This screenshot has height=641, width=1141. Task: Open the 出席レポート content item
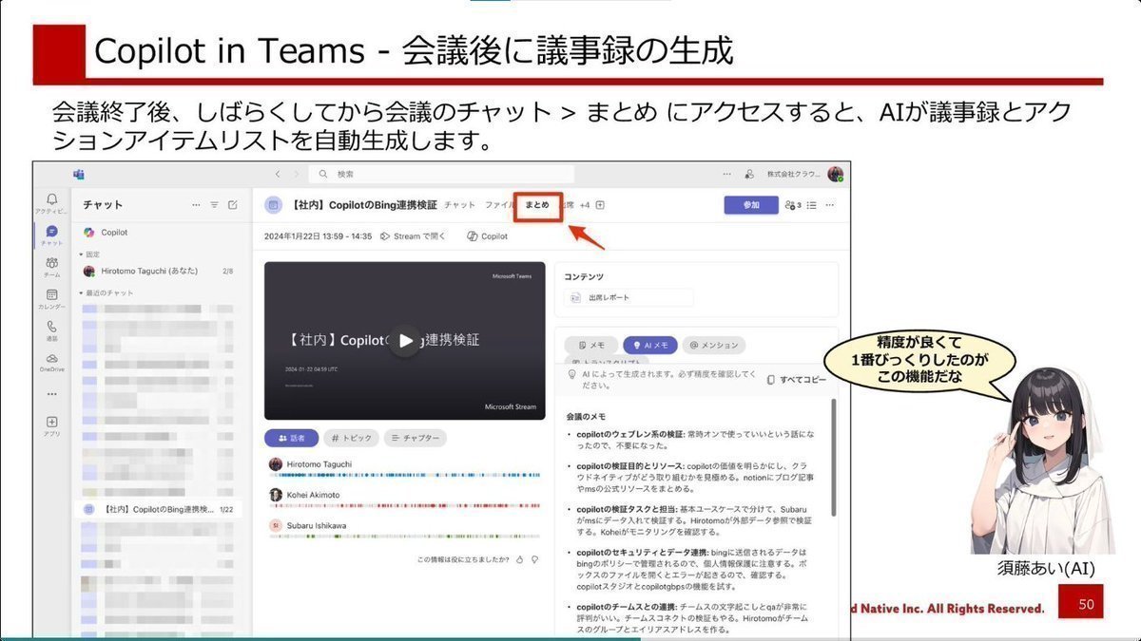pos(629,298)
